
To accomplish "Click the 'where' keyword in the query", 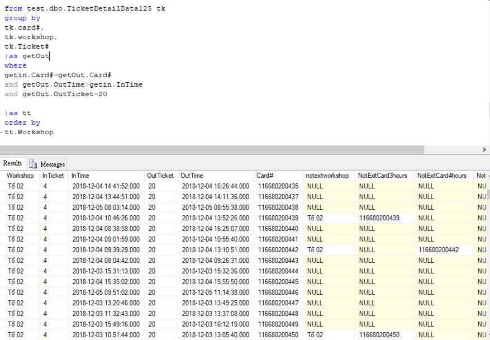I will [16, 65].
